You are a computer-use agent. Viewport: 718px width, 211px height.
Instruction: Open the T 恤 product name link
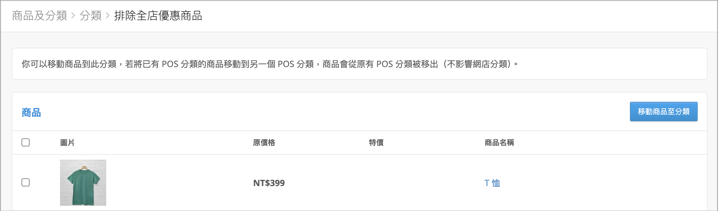(x=492, y=183)
